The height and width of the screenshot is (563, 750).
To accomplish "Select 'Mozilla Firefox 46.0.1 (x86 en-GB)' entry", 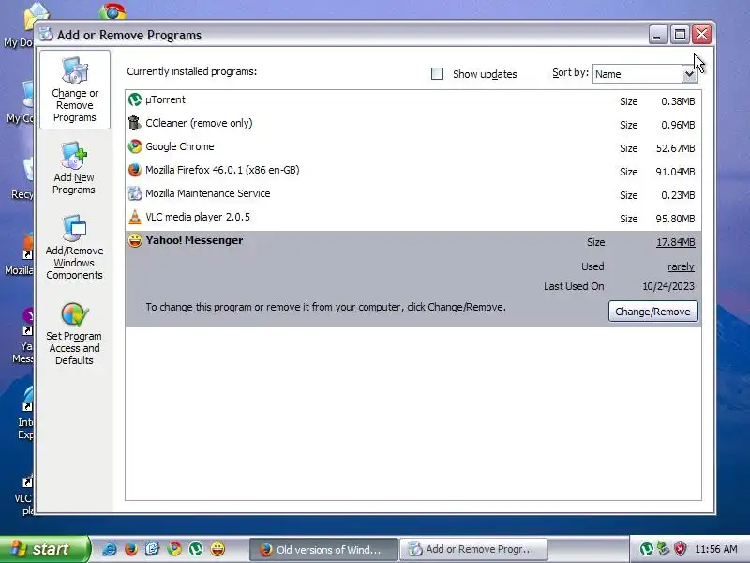I will point(222,170).
